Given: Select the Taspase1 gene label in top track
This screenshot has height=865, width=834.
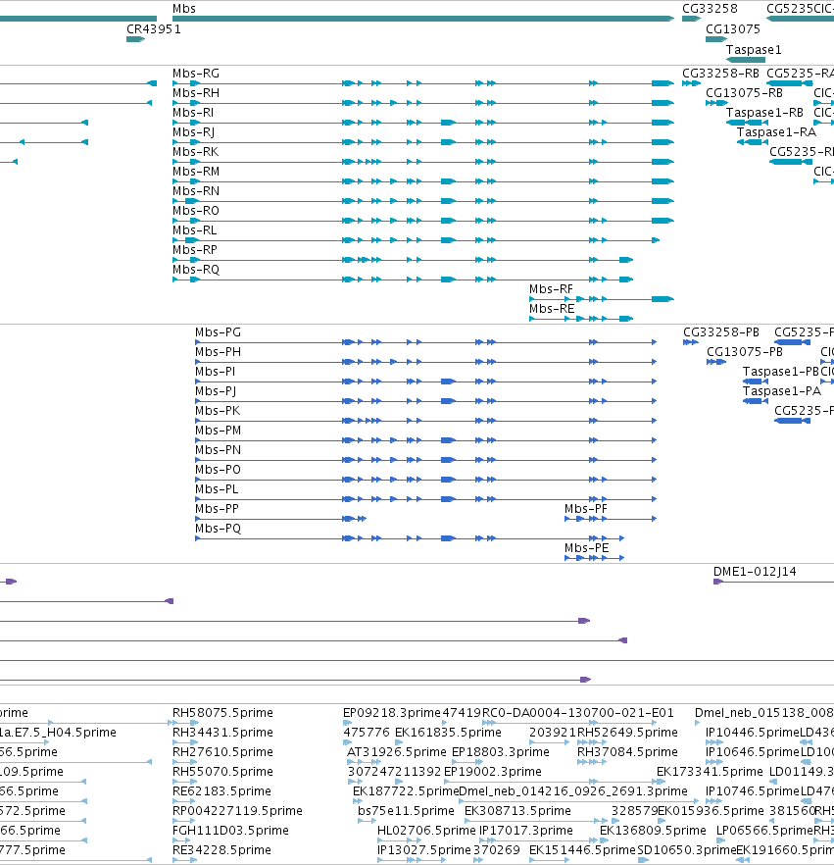Looking at the screenshot, I should [754, 50].
